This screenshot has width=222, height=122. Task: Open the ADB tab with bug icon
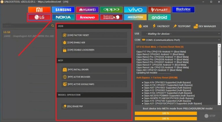click(x=143, y=26)
